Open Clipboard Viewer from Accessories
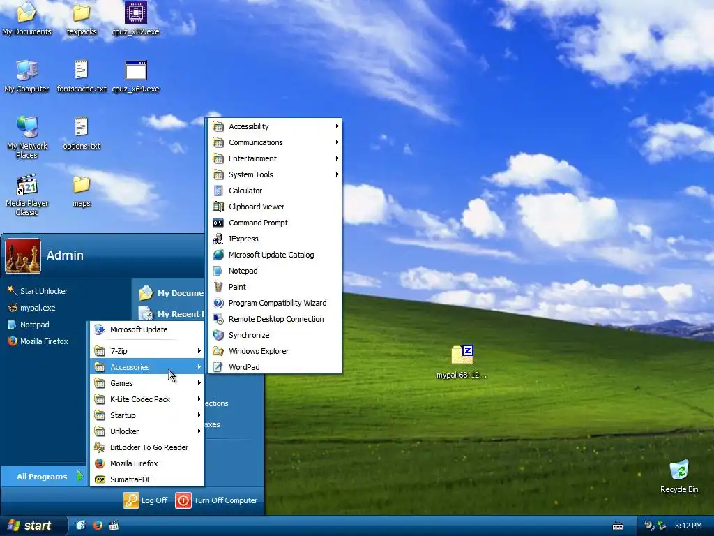Screen dimensions: 714x536 (275, 207)
